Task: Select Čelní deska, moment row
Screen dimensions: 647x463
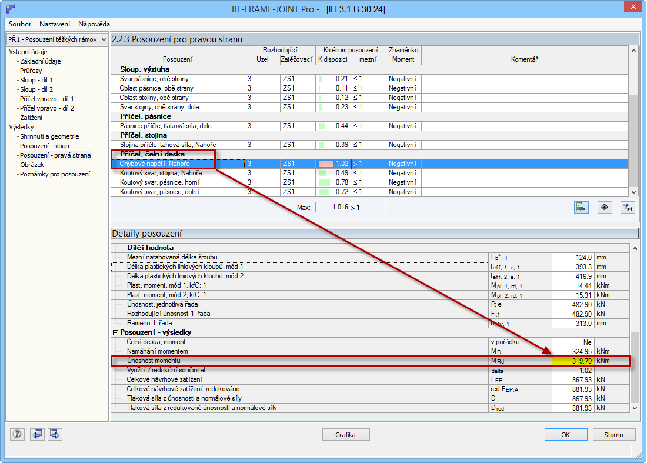Action: pyautogui.click(x=370, y=342)
